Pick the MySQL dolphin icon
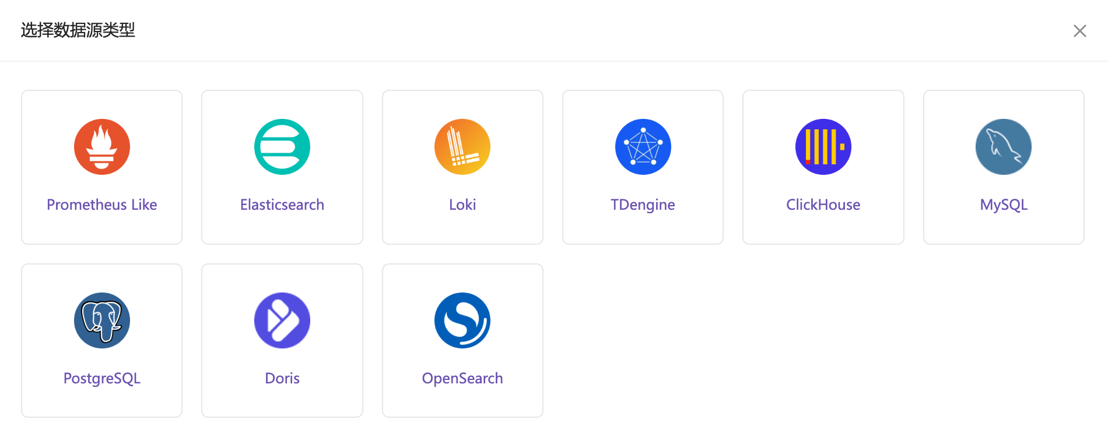1108x437 pixels. 1004,147
